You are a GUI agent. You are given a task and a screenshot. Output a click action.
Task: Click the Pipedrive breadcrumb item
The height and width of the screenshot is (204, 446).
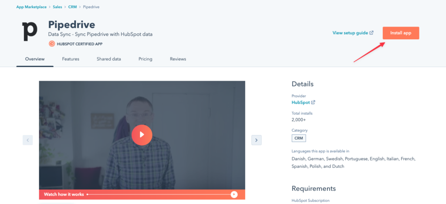pyautogui.click(x=91, y=7)
